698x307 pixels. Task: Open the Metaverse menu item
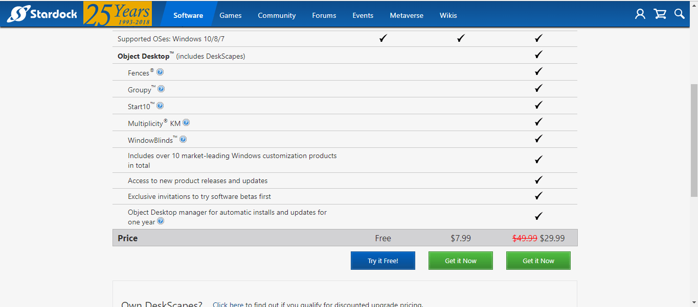click(407, 15)
